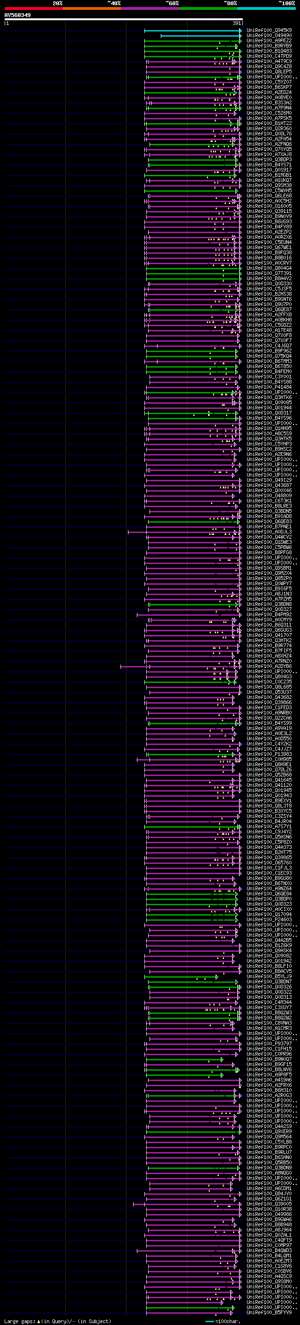300x1325 pixels.
Task: Select hit label UniRef100_A7XAJ8
Action: coord(269,154)
